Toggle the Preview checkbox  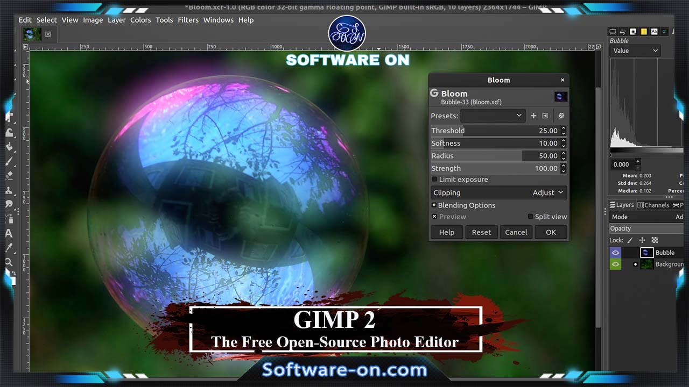coord(434,217)
